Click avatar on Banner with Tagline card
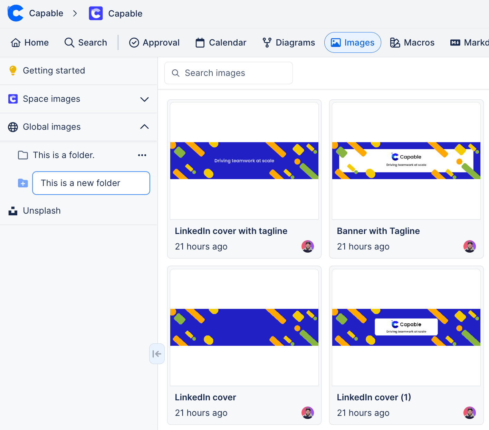The image size is (489, 430). click(x=469, y=246)
